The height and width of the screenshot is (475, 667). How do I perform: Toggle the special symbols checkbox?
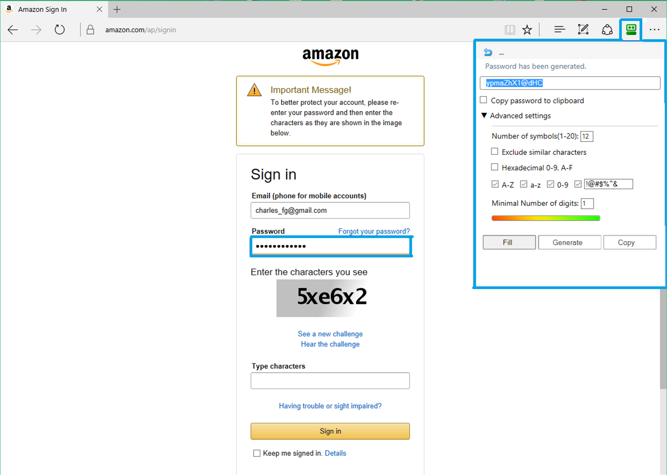578,184
